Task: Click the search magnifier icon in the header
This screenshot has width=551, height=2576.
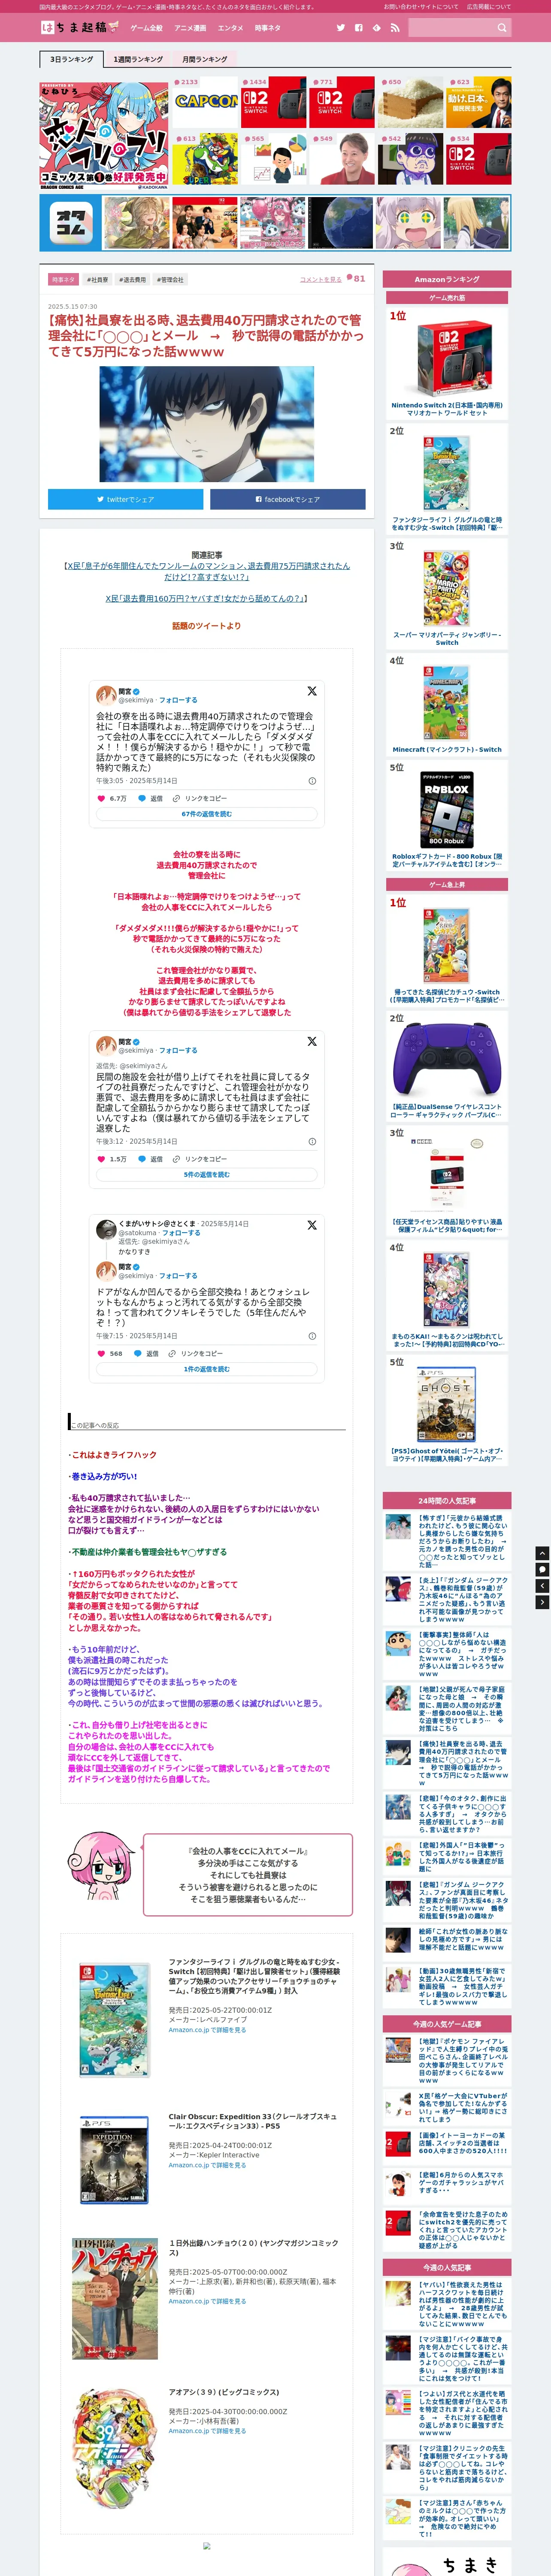Action: 502,28
